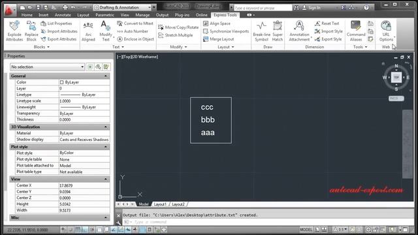This screenshot has width=418, height=235.
Task: Click Export Attributes button
Action: pos(59,39)
